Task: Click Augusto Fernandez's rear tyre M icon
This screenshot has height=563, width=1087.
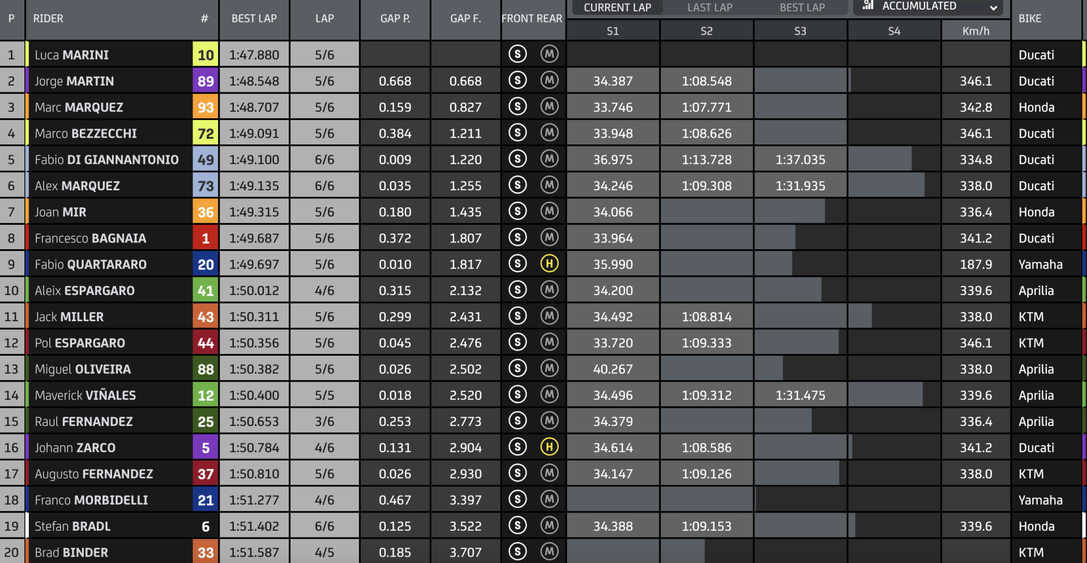Action: point(549,474)
